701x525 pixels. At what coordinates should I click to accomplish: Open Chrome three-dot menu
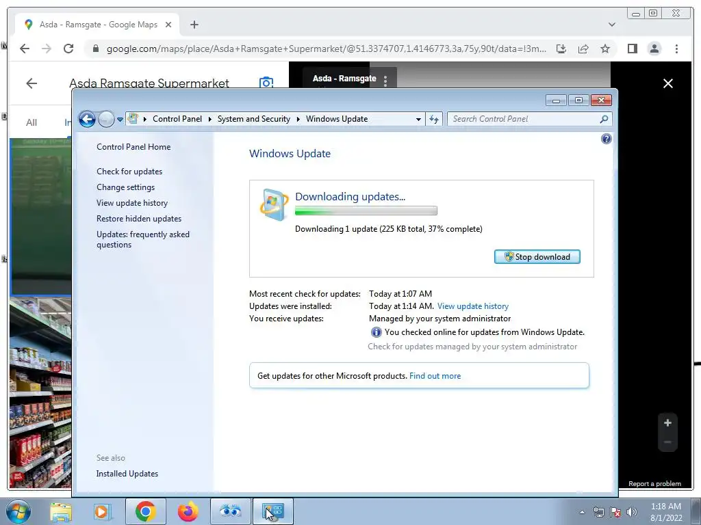tap(676, 49)
